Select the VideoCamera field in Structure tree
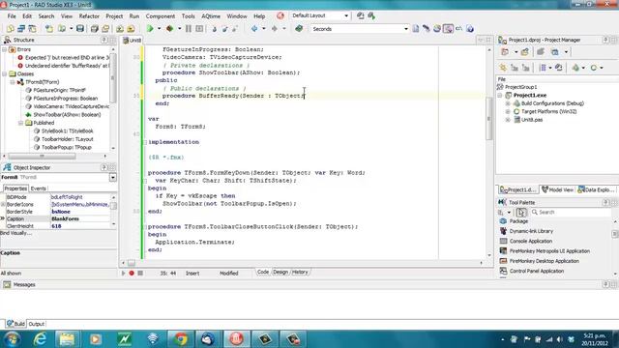The height and width of the screenshot is (348, 619). (71, 106)
